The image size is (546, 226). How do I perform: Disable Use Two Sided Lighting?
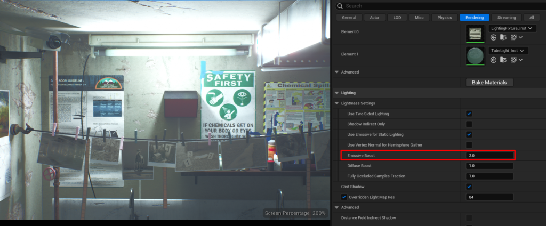[469, 114]
